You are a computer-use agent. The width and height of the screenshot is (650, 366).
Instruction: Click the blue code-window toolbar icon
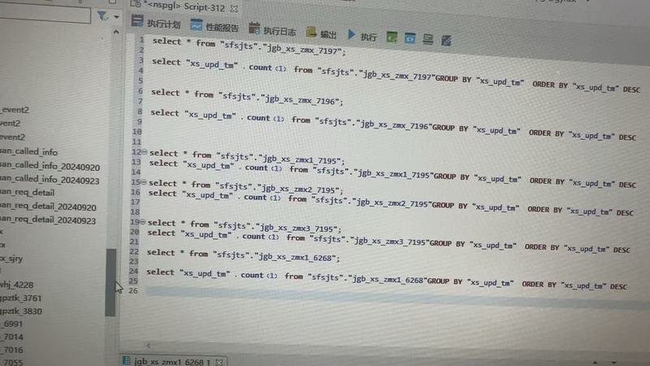409,38
